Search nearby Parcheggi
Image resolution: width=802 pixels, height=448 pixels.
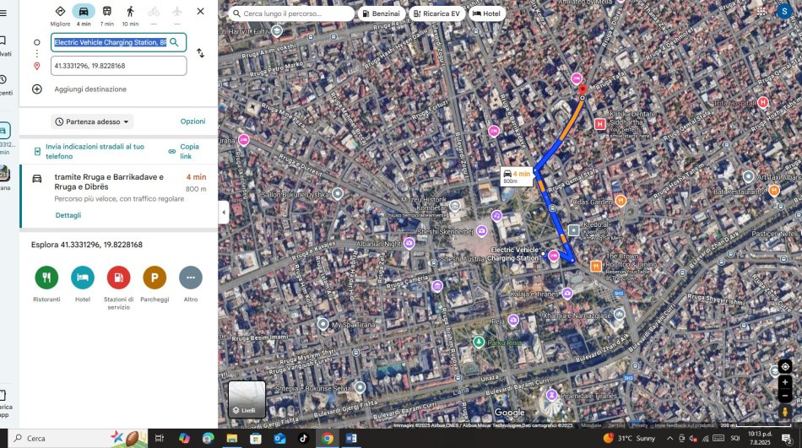coord(154,278)
